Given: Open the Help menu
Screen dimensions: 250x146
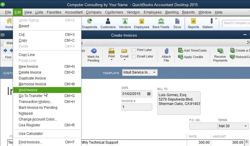Looking at the screenshot, I should [218, 12].
